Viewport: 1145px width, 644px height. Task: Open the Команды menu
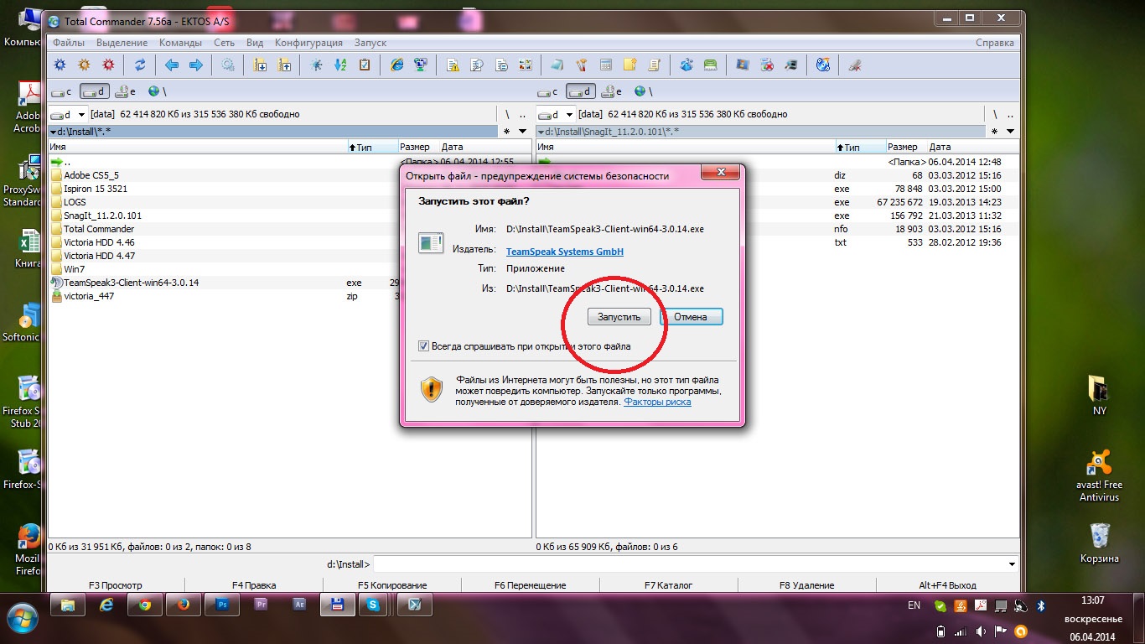point(179,43)
